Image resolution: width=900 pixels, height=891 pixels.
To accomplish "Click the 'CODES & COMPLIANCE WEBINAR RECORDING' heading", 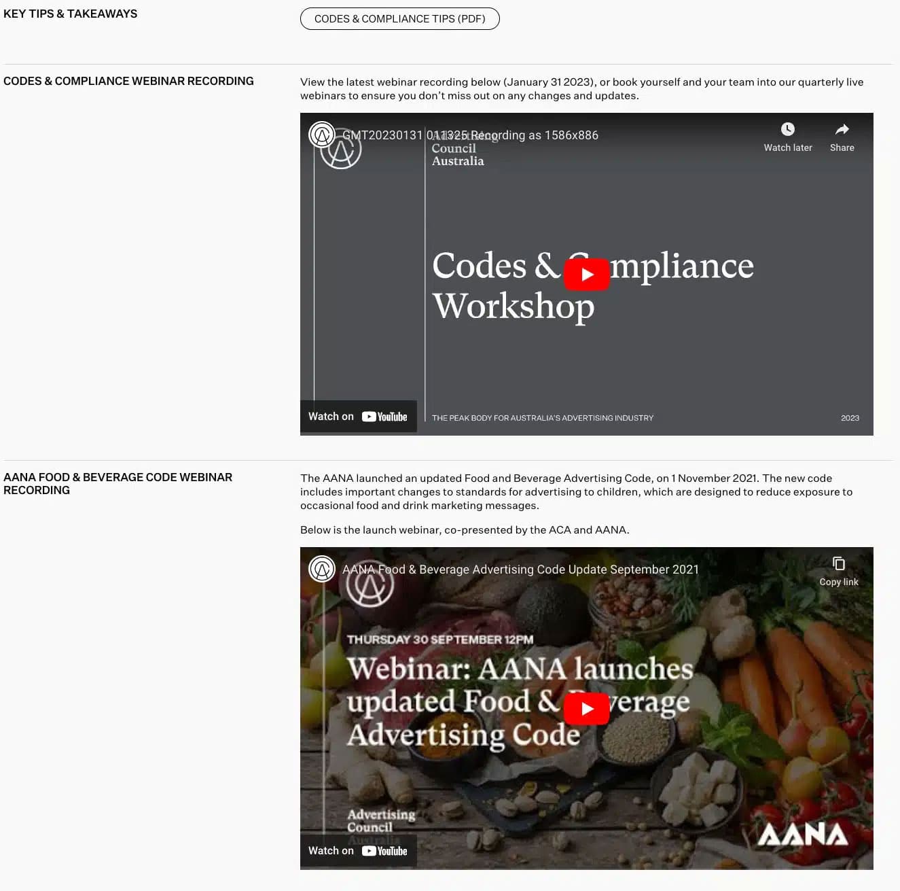I will coord(128,81).
